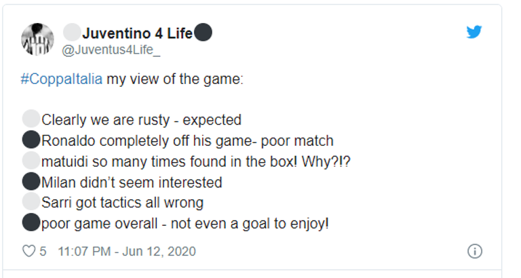This screenshot has width=521, height=278.
Task: Like the tweet with the heart icon
Action: [x=28, y=252]
